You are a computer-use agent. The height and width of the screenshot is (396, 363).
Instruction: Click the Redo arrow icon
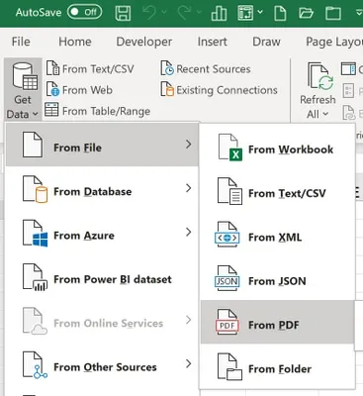click(x=185, y=13)
